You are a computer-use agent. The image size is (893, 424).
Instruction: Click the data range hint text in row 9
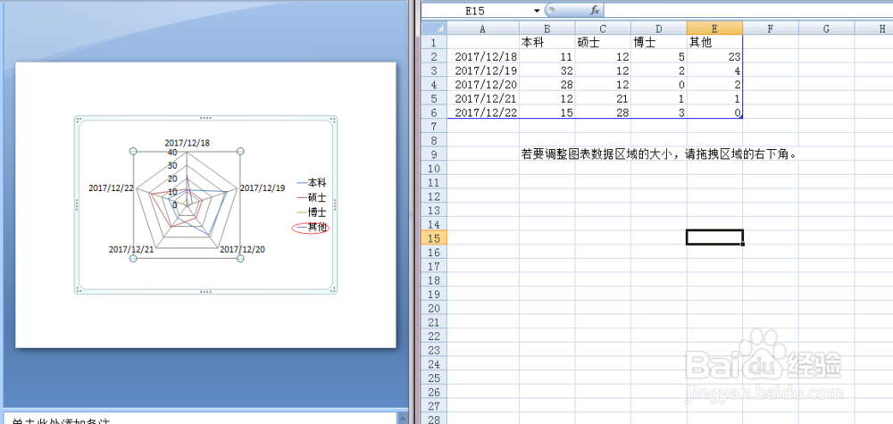[658, 154]
